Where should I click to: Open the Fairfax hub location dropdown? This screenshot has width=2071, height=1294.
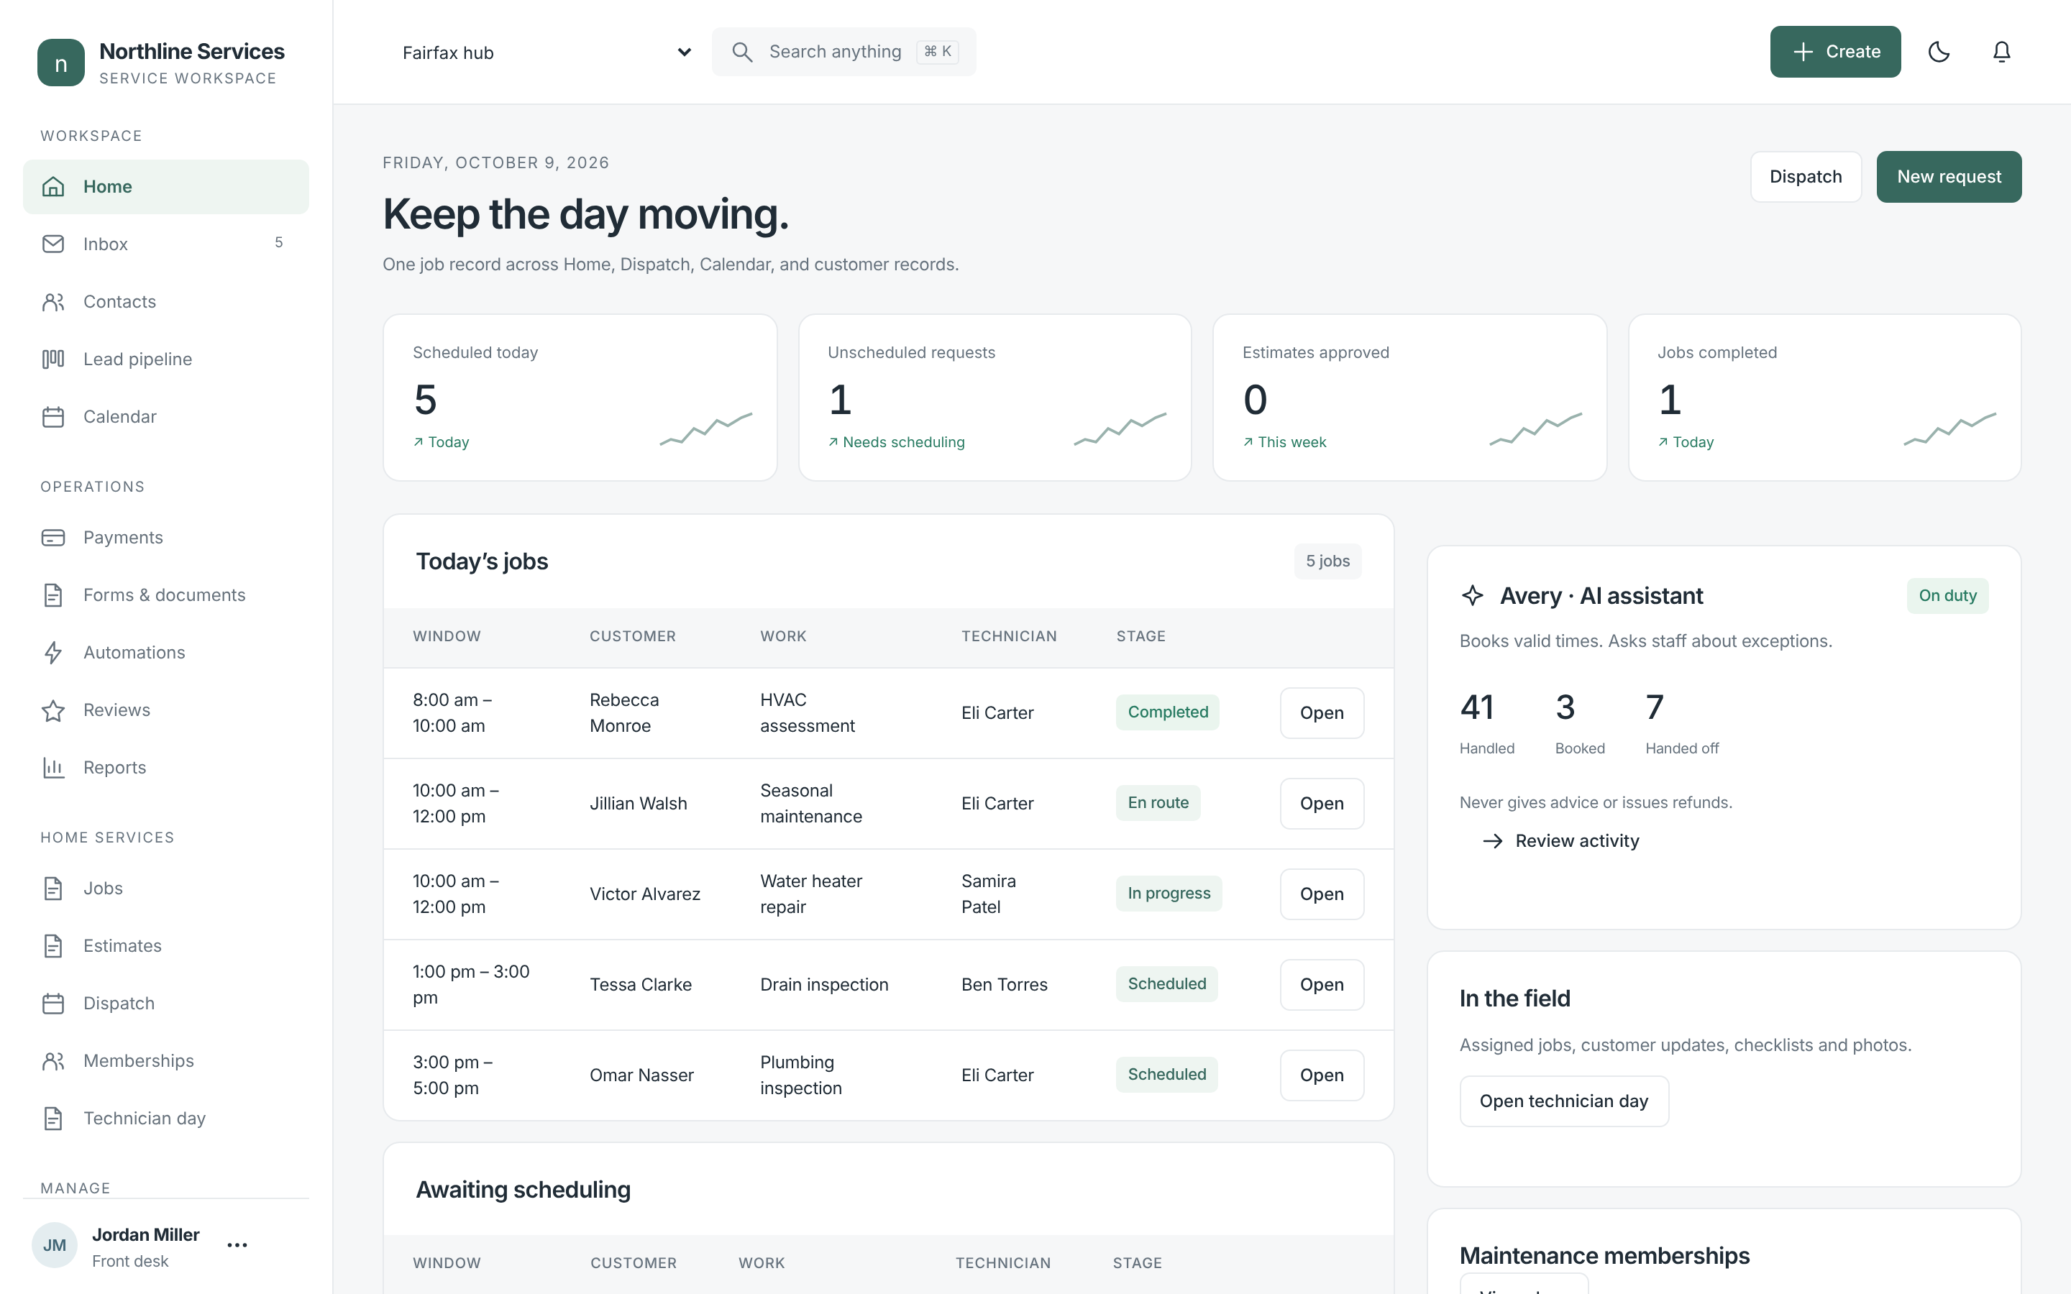tap(545, 52)
